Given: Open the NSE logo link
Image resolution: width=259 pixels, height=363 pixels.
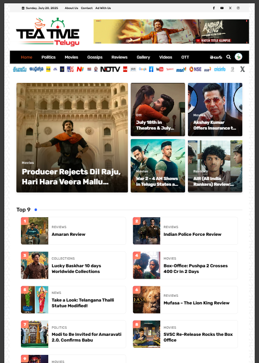Looking at the screenshot, I should [195, 69].
